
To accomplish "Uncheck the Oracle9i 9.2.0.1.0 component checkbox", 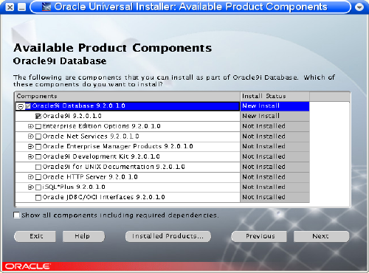I will pyautogui.click(x=38, y=116).
